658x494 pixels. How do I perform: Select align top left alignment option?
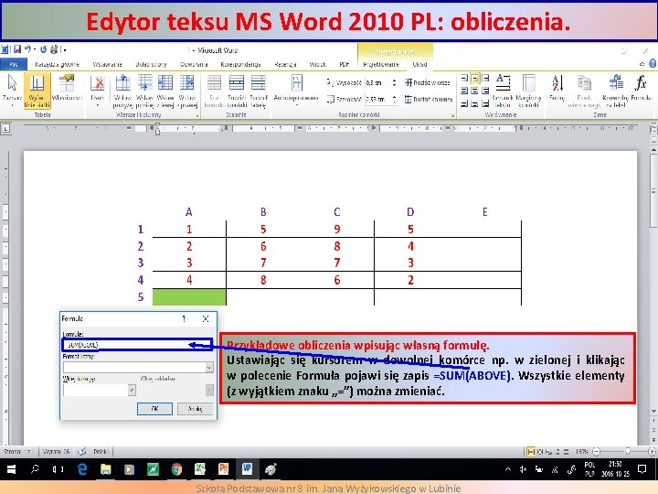(463, 78)
